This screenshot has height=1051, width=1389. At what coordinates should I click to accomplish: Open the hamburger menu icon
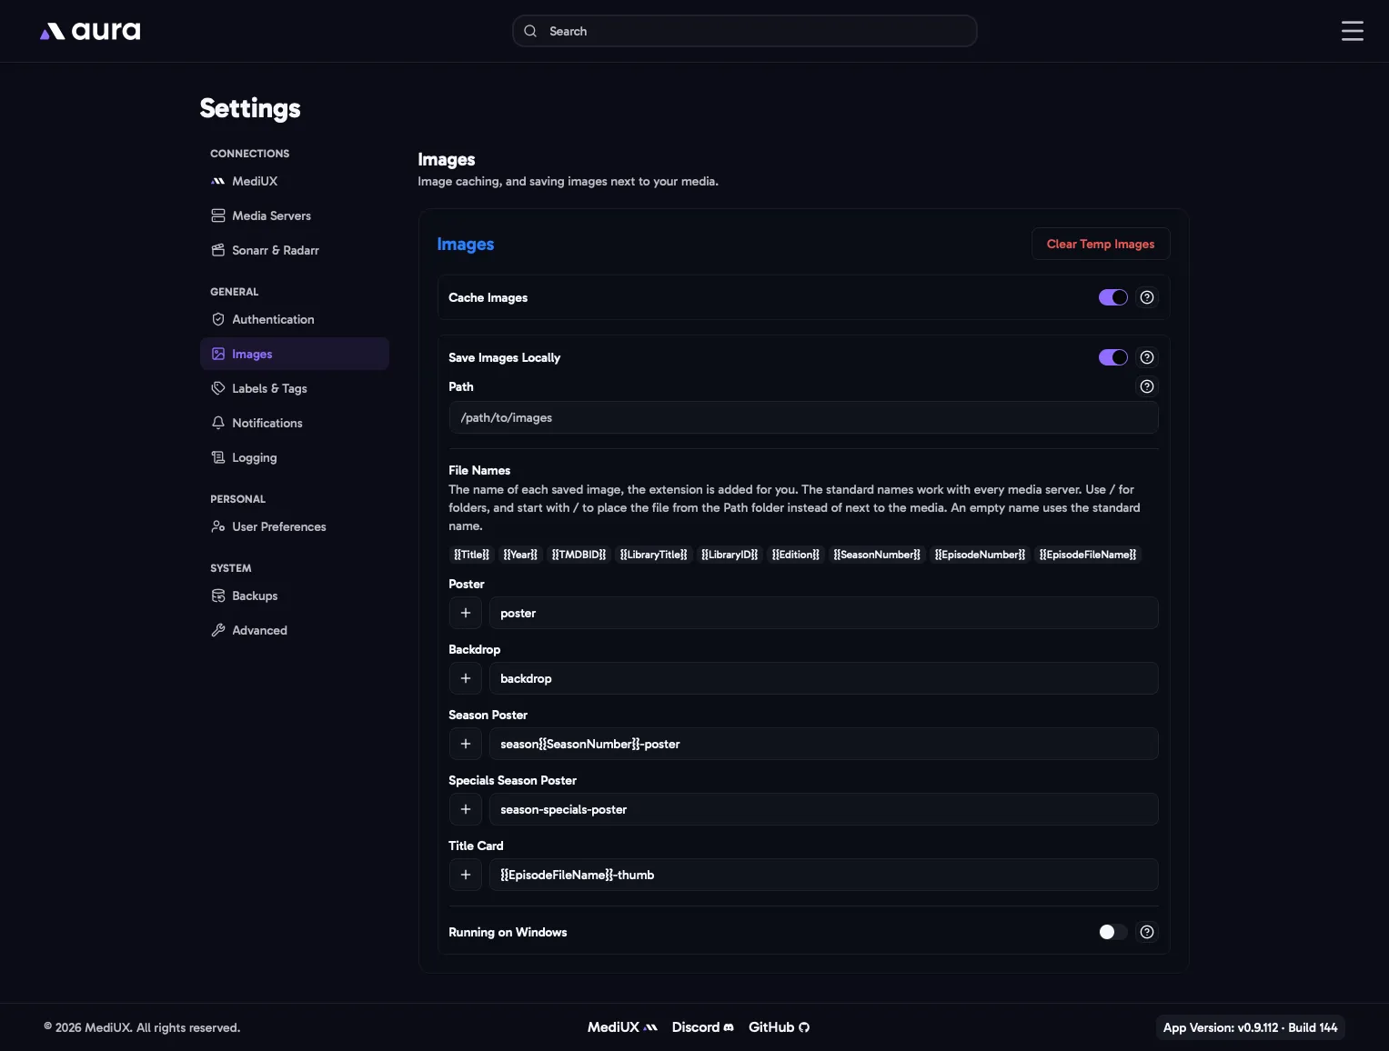pos(1352,31)
